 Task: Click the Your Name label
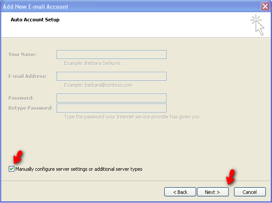[22, 54]
